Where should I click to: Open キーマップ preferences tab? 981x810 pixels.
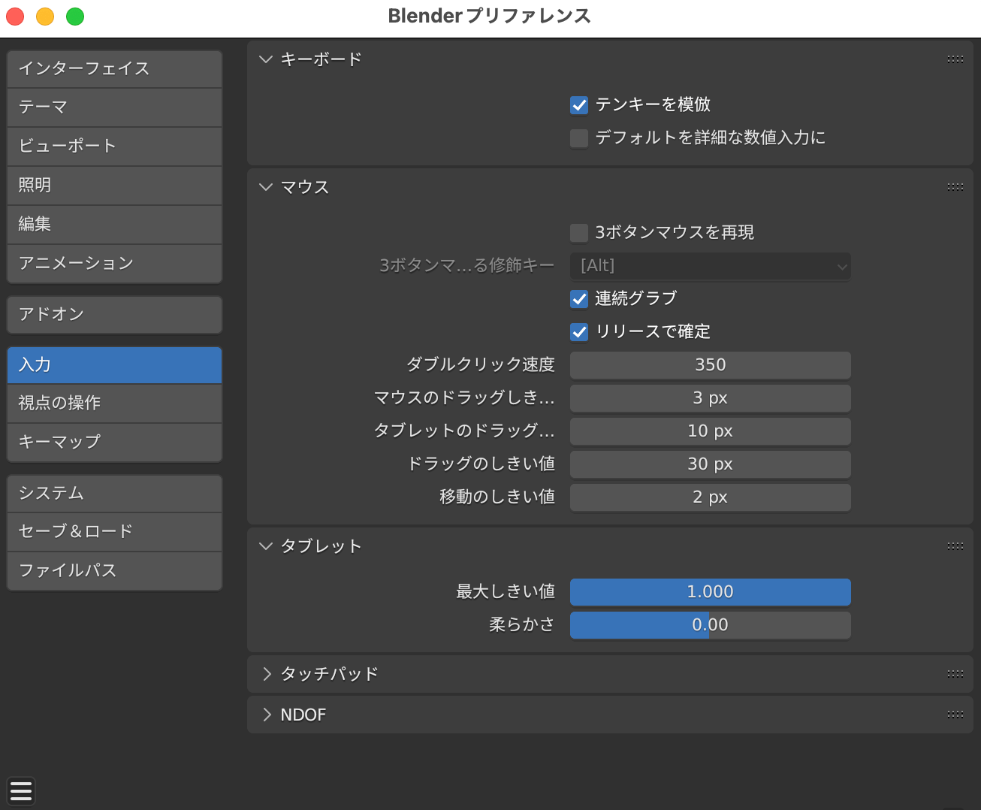115,443
